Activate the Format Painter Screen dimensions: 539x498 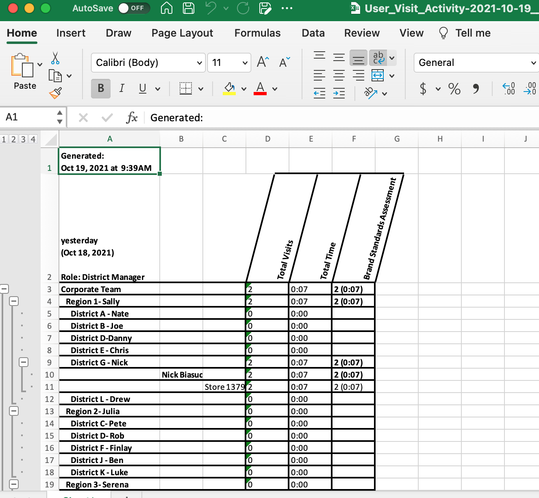click(56, 93)
